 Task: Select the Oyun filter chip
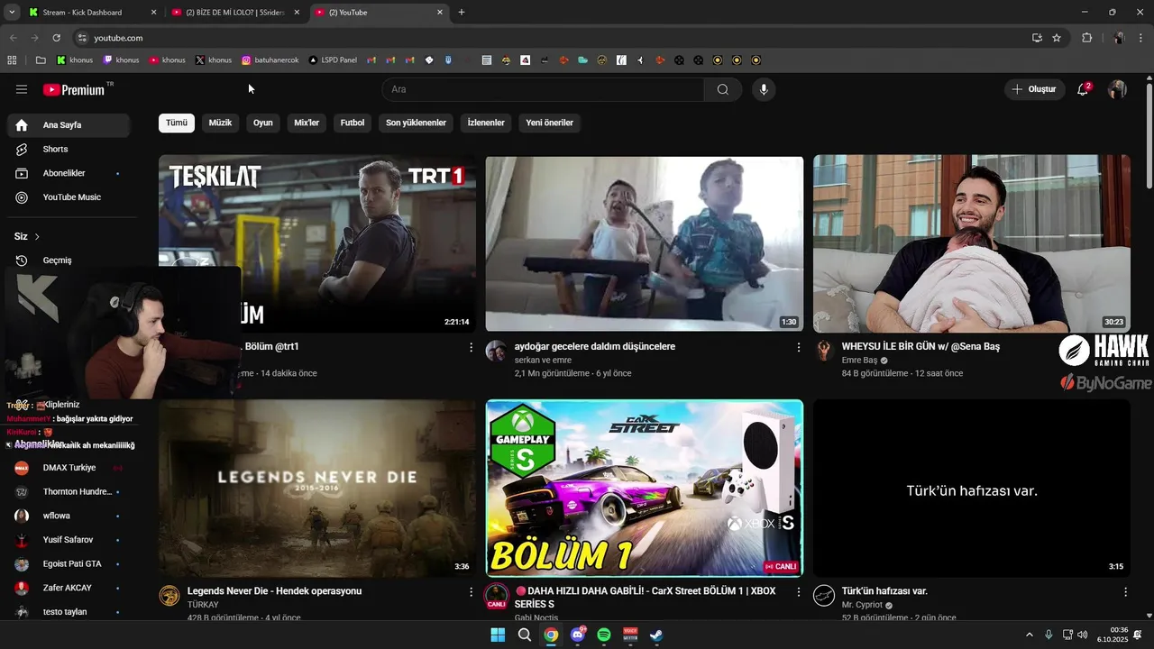coord(262,123)
